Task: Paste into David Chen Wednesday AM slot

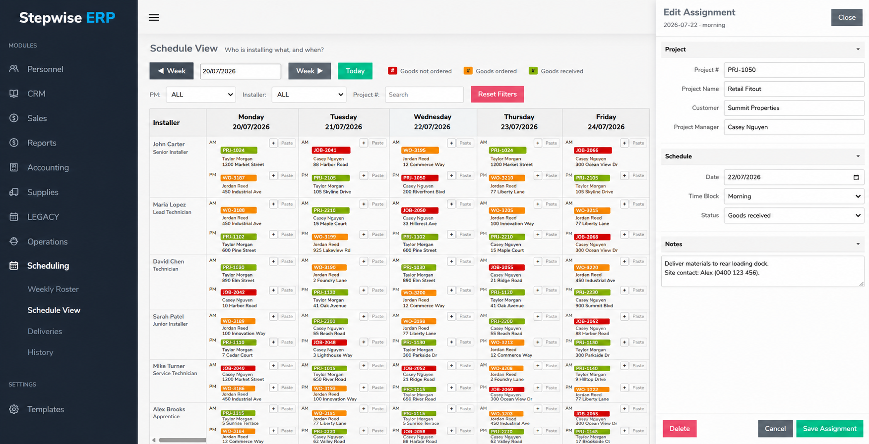Action: point(465,261)
